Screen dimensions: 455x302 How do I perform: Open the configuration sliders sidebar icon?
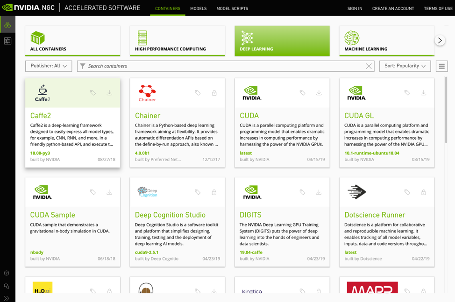[7, 41]
